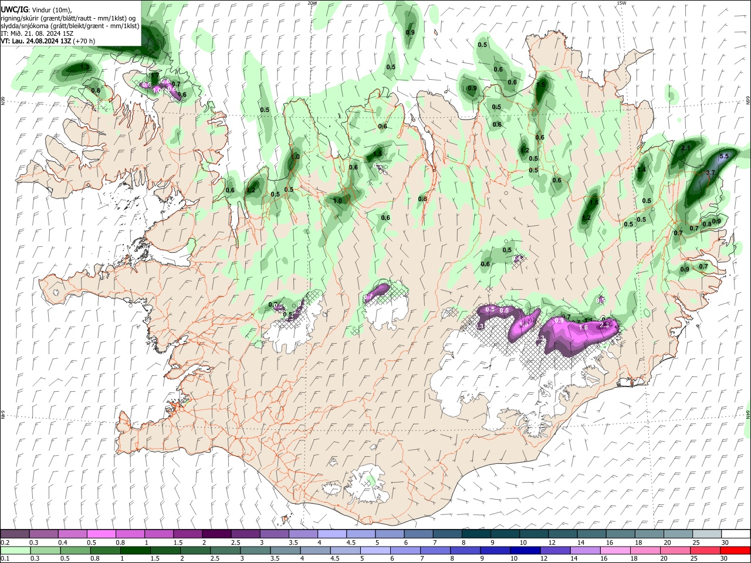Click the 'VT: Lau. 24.08.2024 13Z (+70 h)' line
The width and height of the screenshot is (751, 563).
[x=48, y=41]
